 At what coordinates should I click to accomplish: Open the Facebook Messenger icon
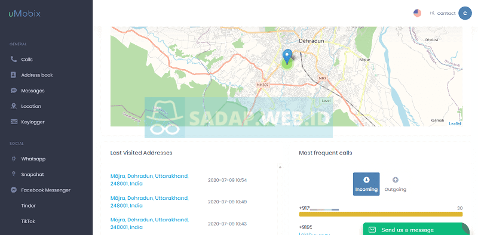(13, 190)
